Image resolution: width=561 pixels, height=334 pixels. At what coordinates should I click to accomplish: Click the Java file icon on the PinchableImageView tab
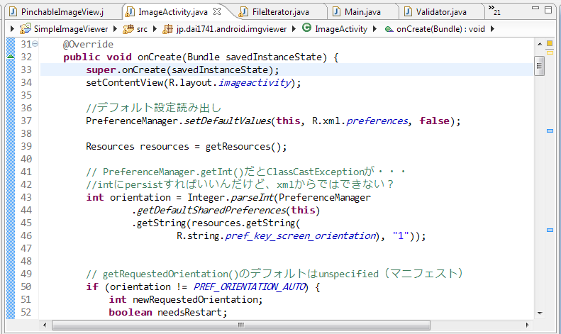click(13, 12)
